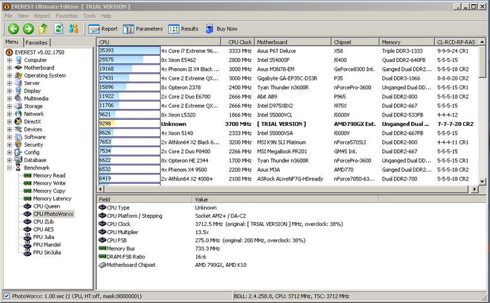The width and height of the screenshot is (490, 303).
Task: Open the Report menu
Action: 42,16
